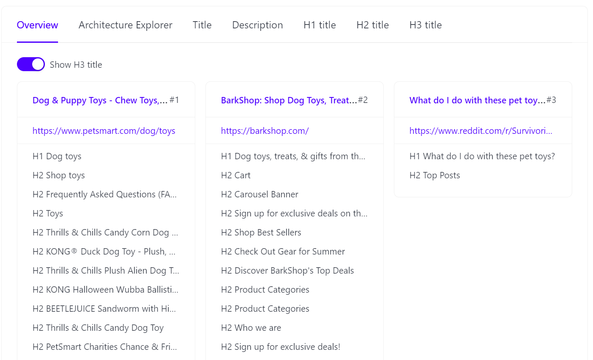
Task: Click H1 Dog toys, treats, & gifts row
Action: [x=293, y=156]
